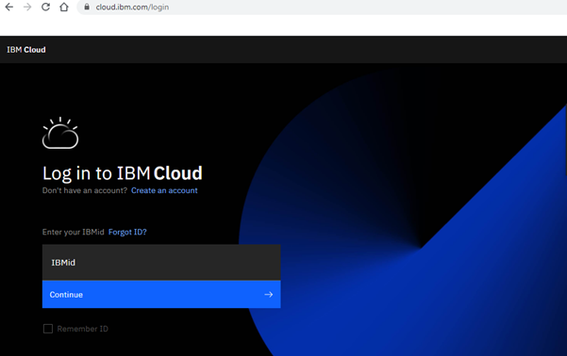Image resolution: width=567 pixels, height=356 pixels.
Task: Open the browser home page icon
Action: [64, 7]
